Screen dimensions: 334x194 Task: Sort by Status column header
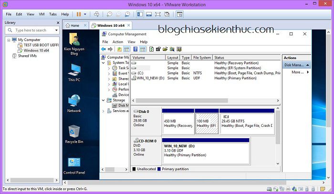pos(247,58)
